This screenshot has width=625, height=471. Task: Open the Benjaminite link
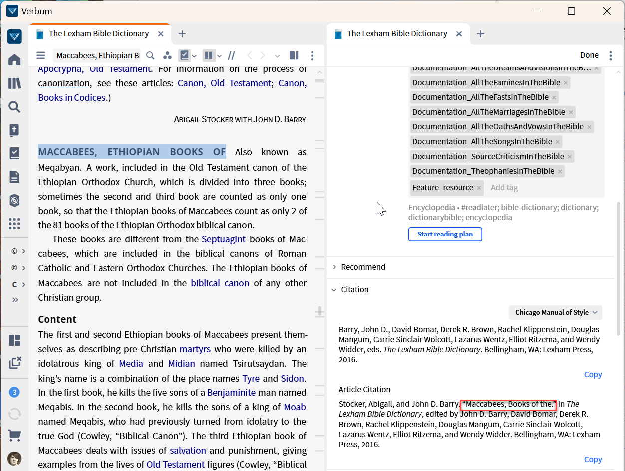(x=231, y=393)
